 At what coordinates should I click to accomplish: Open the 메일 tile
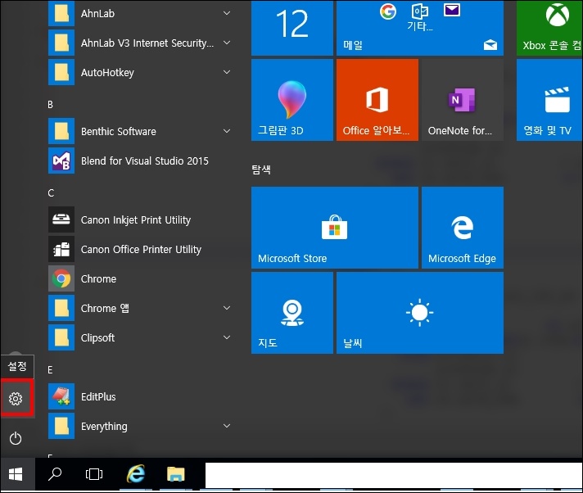[x=420, y=29]
